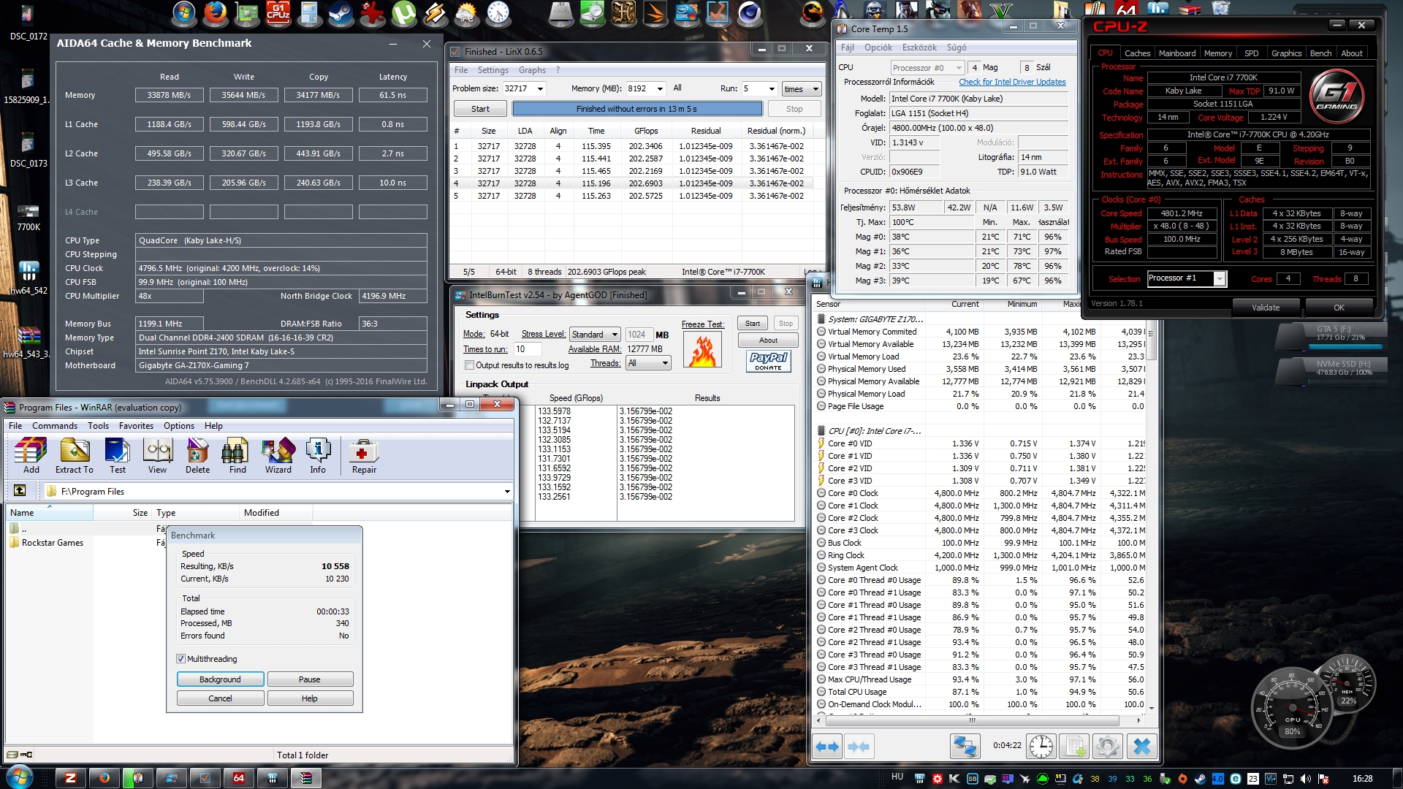Click the network computers icon in HWiNFO
1403x789 pixels.
coord(965,747)
